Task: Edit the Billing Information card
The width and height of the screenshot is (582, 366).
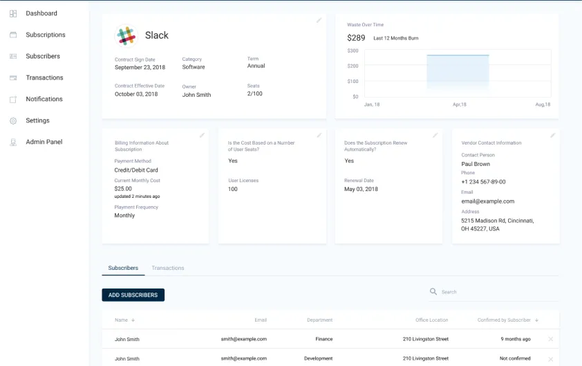Action: point(202,135)
